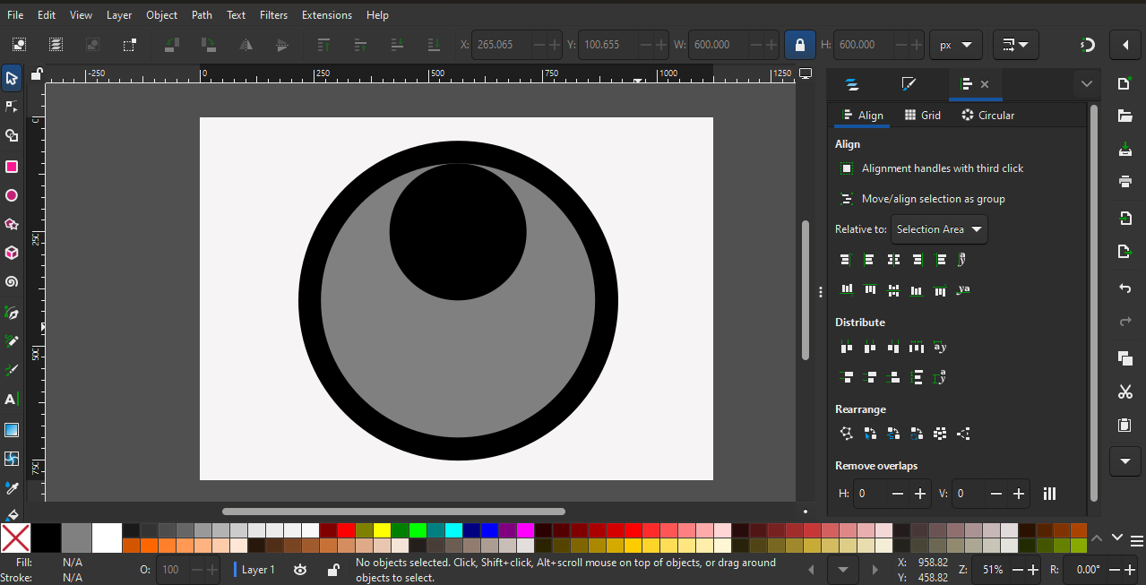
Task: Click the Cut icon in right toolbar
Action: (1124, 392)
